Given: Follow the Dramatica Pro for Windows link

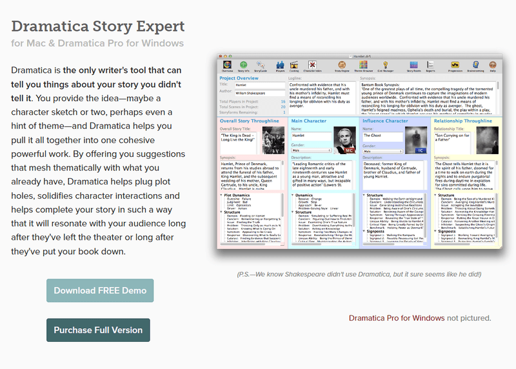Looking at the screenshot, I should tap(397, 318).
